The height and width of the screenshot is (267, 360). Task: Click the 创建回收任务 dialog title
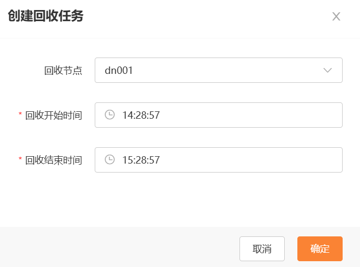coord(46,16)
